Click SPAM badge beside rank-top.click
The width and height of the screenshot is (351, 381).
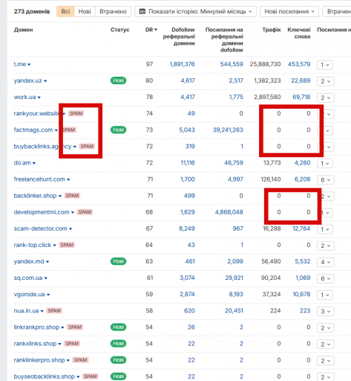coord(67,245)
